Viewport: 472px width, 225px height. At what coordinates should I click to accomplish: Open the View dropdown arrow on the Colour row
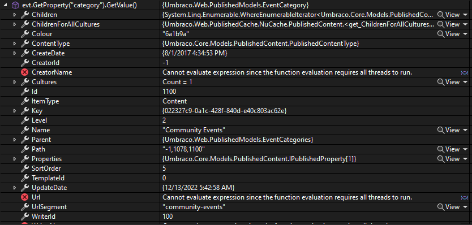pyautogui.click(x=465, y=34)
